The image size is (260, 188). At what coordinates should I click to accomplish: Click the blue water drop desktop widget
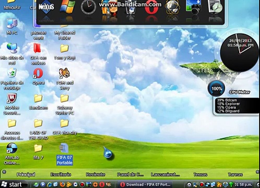click(x=108, y=153)
